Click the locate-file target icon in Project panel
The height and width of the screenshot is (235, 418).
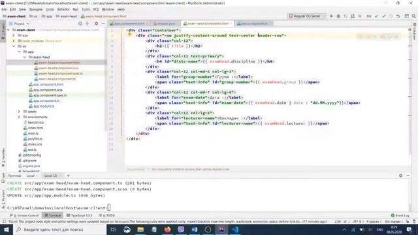[80, 23]
